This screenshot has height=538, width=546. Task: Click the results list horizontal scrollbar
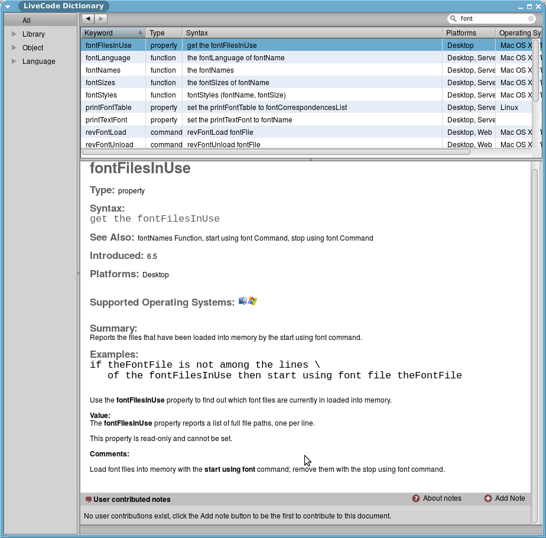point(276,152)
